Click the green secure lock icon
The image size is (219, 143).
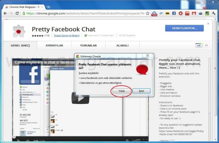(x=24, y=13)
